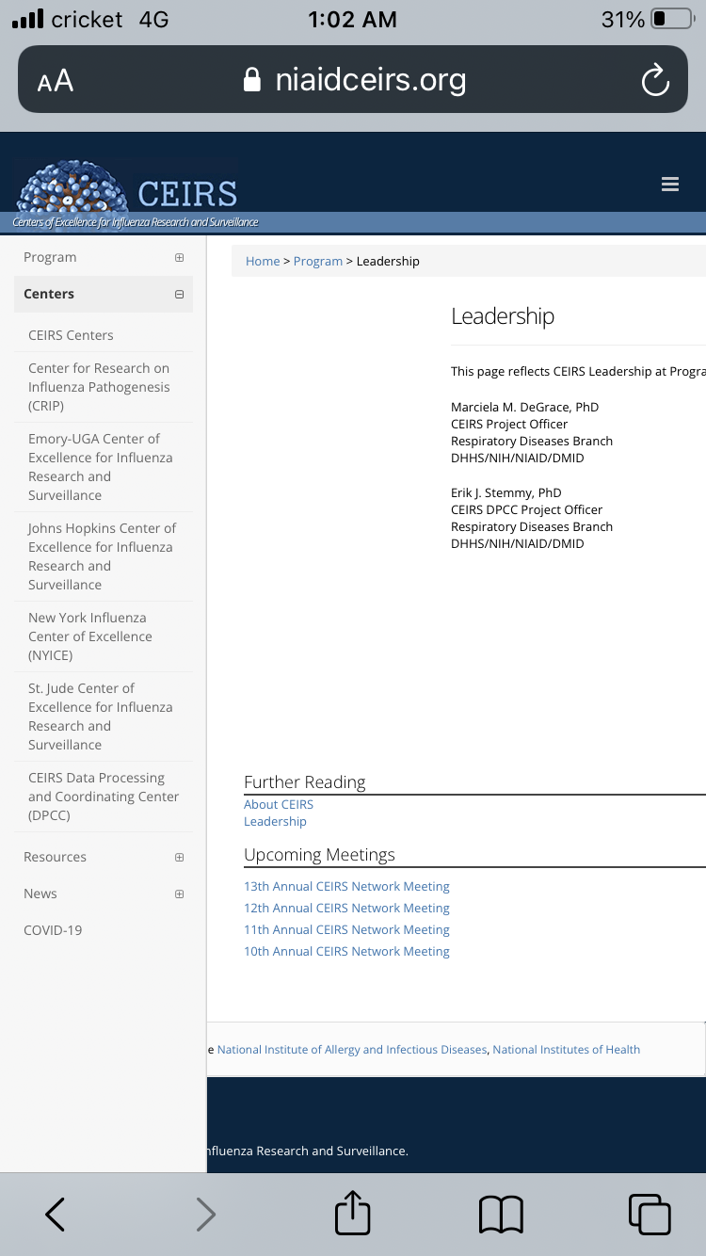This screenshot has width=706, height=1256.
Task: Open 11th Annual CEIRS Network Meeting
Action: click(346, 929)
